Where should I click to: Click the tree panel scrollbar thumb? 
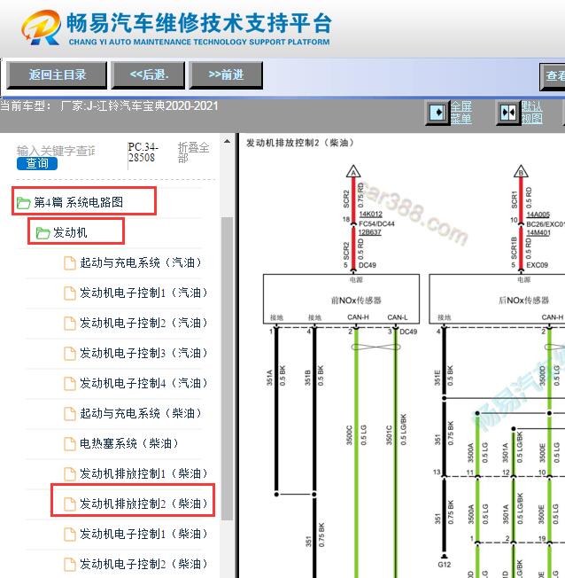click(x=227, y=369)
